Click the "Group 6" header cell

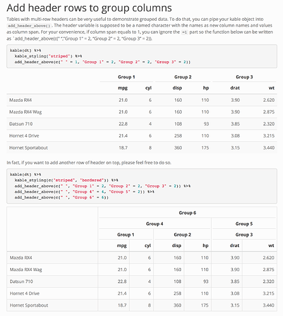click(x=187, y=213)
